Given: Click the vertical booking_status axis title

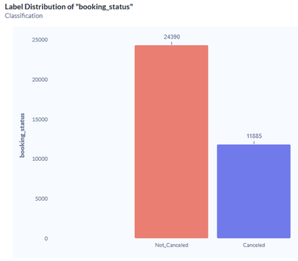Looking at the screenshot, I should click(x=22, y=136).
